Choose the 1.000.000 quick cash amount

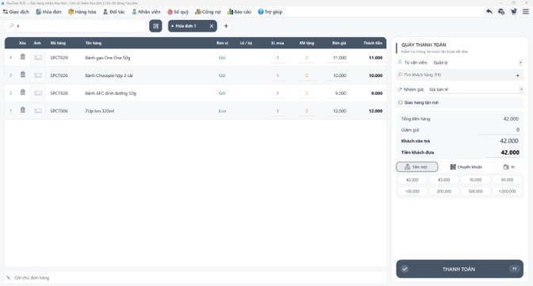point(507,191)
